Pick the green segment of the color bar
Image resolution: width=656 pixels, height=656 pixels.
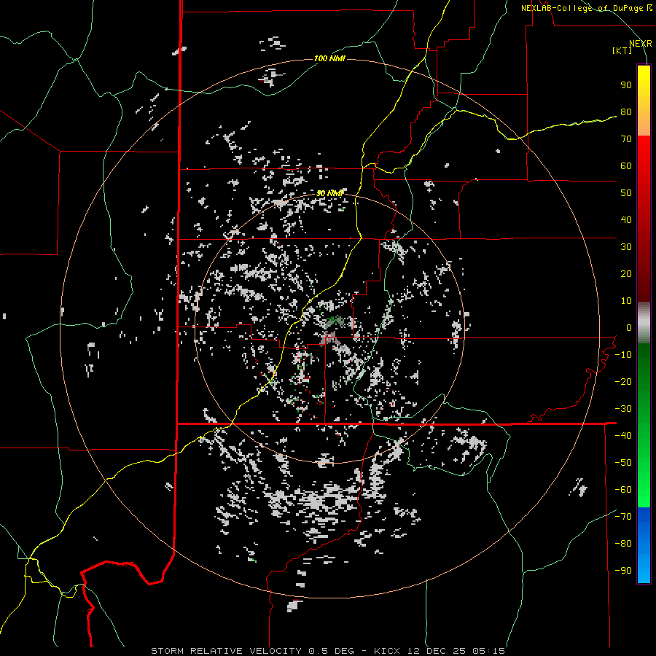pos(644,426)
